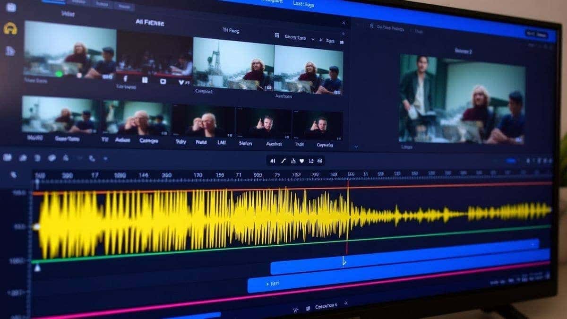
Task: Expand the chevron below the preview panel
Action: [356, 147]
